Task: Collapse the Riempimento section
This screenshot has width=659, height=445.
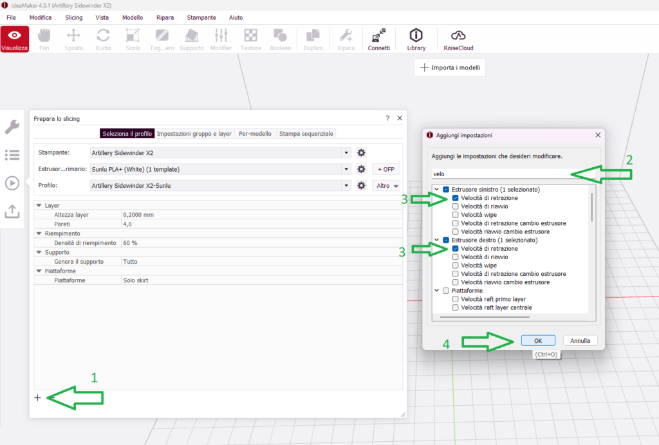Action: 39,233
